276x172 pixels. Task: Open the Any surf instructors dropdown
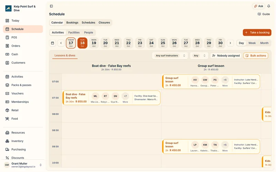(170, 56)
